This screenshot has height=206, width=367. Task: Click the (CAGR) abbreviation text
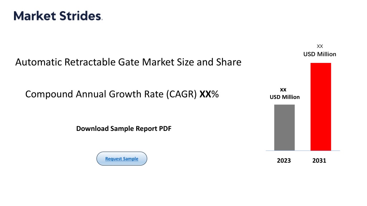181,94
